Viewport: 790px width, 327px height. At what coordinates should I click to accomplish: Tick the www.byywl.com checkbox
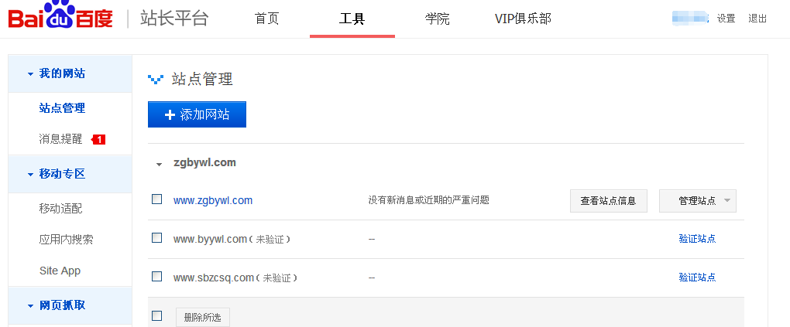[156, 237]
